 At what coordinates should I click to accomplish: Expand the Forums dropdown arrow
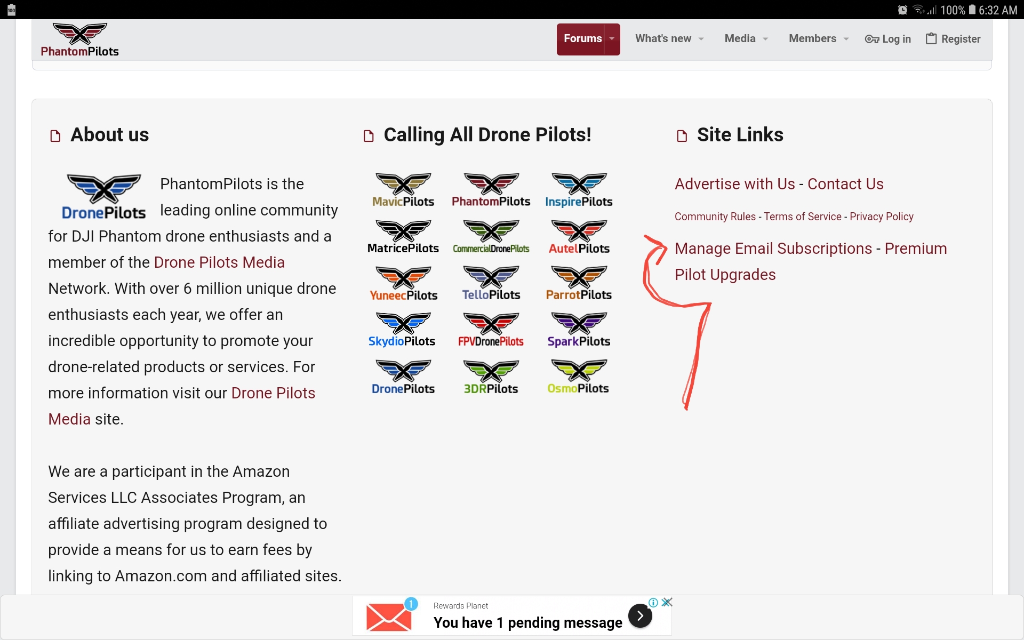pyautogui.click(x=612, y=39)
